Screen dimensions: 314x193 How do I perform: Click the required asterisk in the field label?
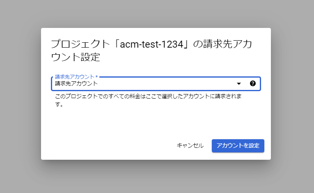(x=97, y=76)
